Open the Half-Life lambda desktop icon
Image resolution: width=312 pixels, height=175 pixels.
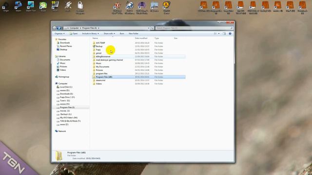(166, 8)
